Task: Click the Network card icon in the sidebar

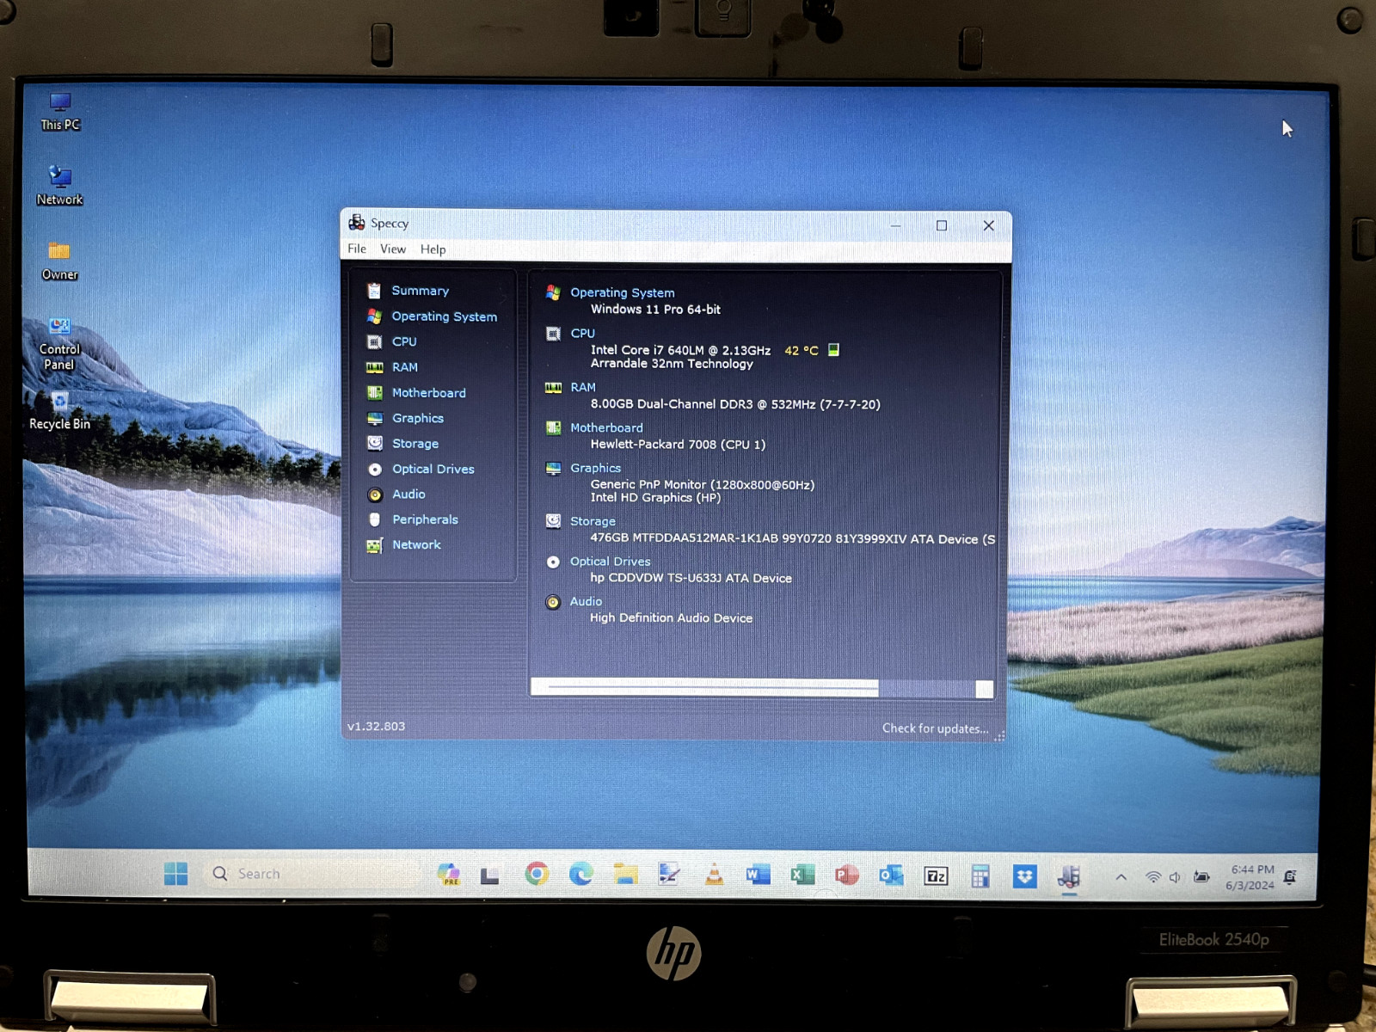Action: click(x=374, y=545)
